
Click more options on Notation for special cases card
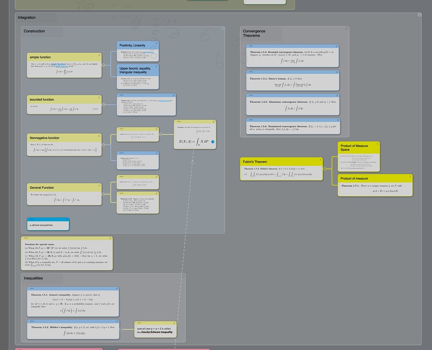(x=26, y=238)
